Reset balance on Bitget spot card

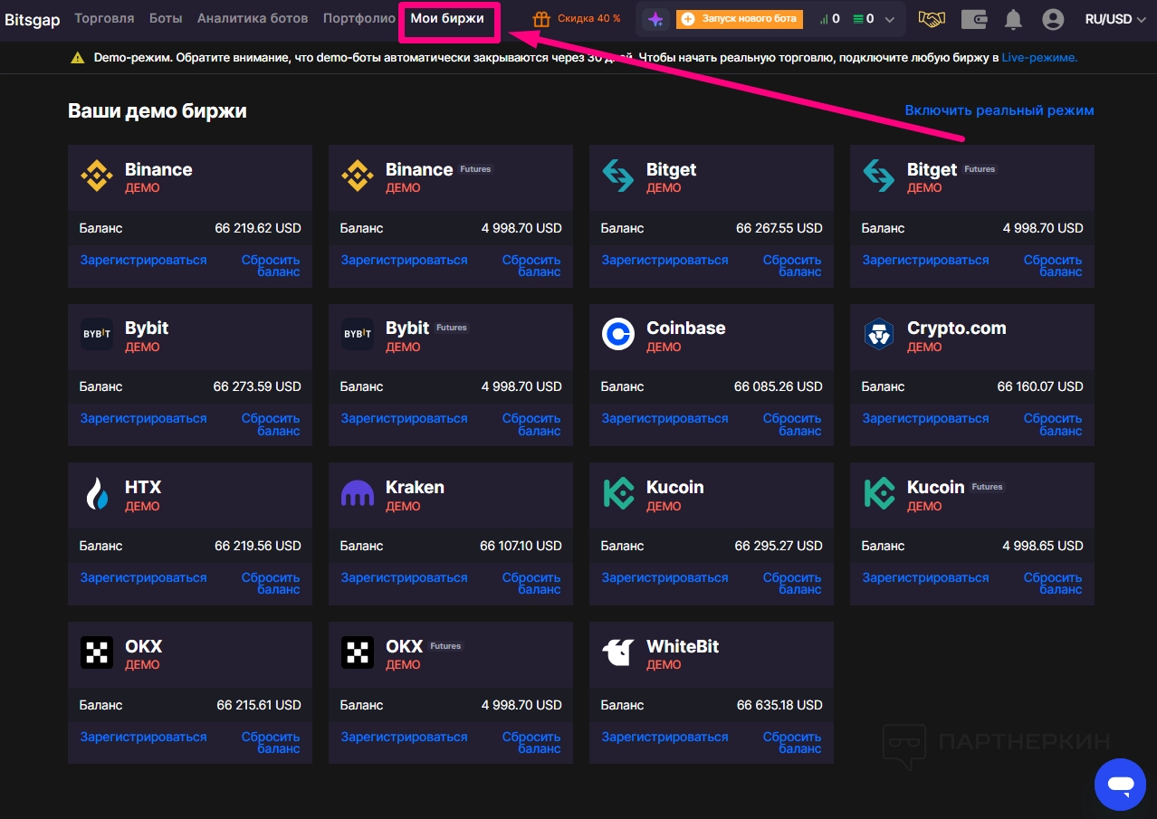[792, 265]
